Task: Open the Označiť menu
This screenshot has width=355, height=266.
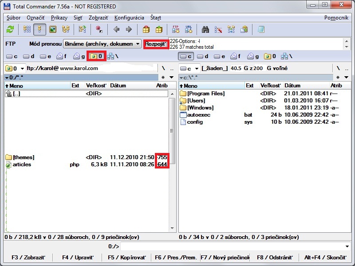Action: point(35,18)
